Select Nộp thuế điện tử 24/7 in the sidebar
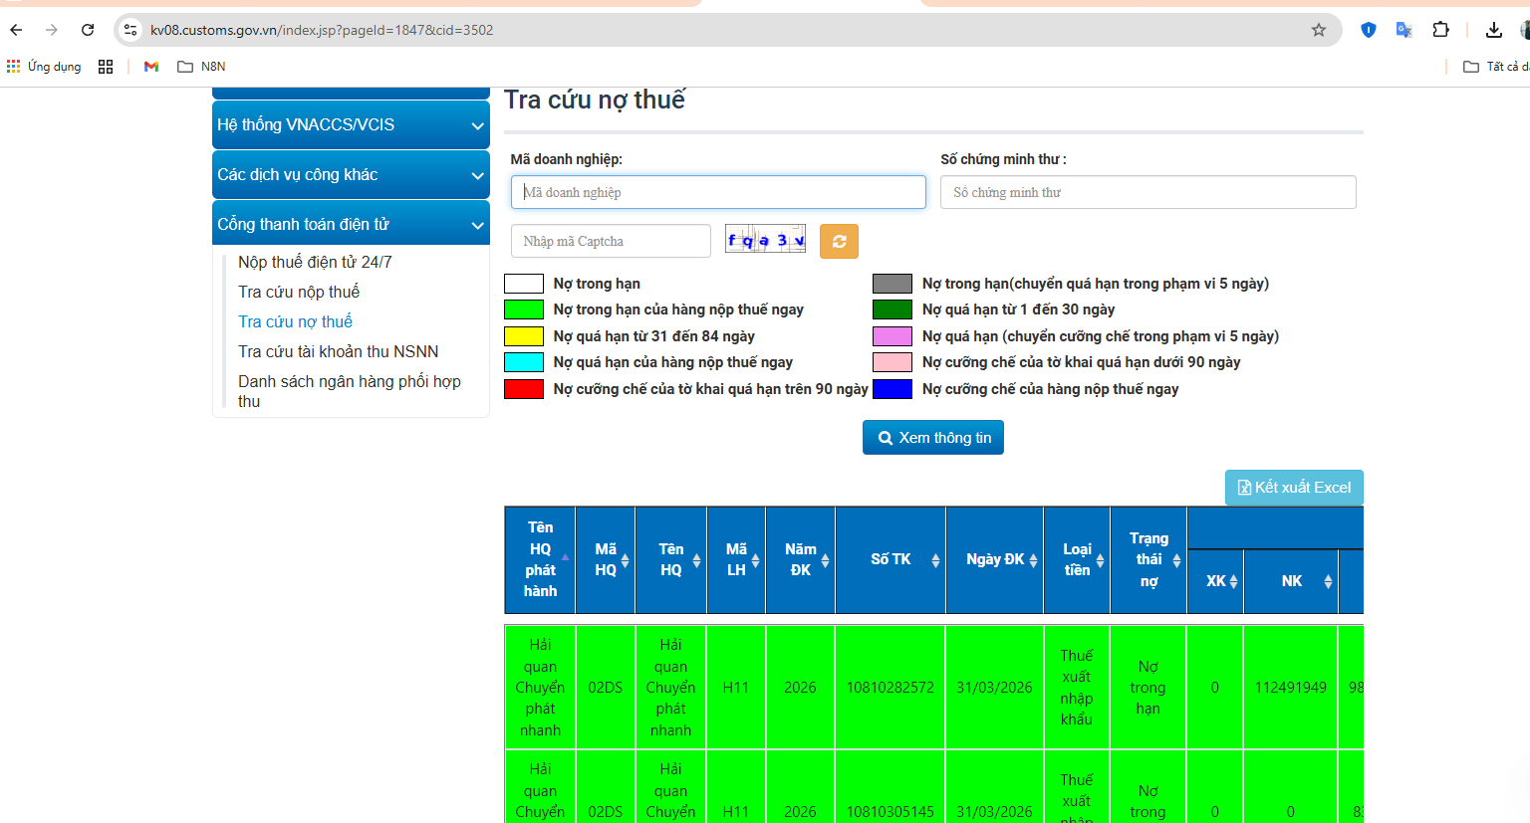This screenshot has height=823, width=1530. point(315,262)
